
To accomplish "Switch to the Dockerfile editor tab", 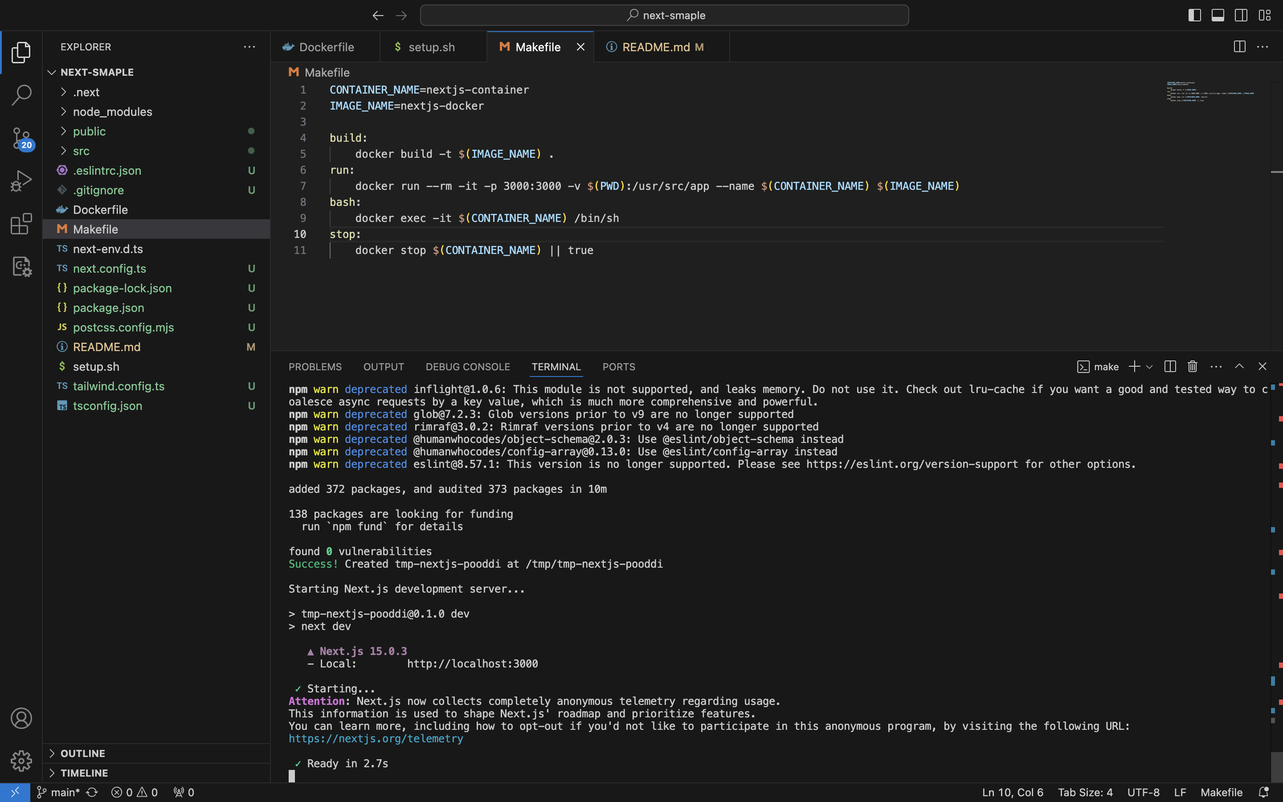I will (326, 47).
